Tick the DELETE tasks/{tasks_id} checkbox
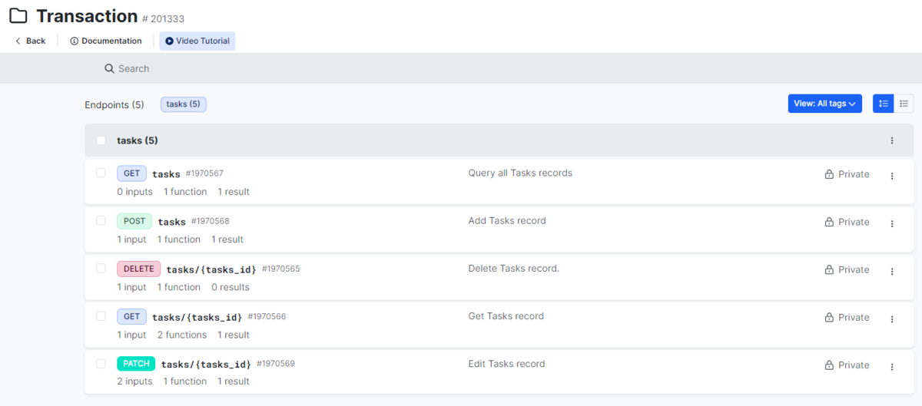Image resolution: width=922 pixels, height=406 pixels. click(101, 268)
